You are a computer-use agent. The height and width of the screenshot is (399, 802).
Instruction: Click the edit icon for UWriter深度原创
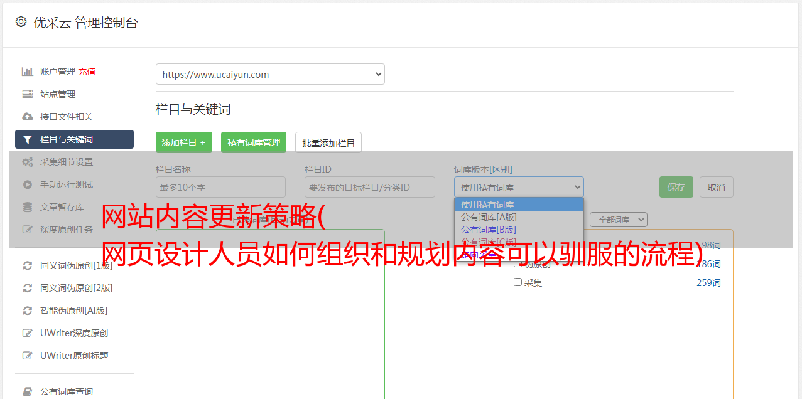pyautogui.click(x=27, y=333)
